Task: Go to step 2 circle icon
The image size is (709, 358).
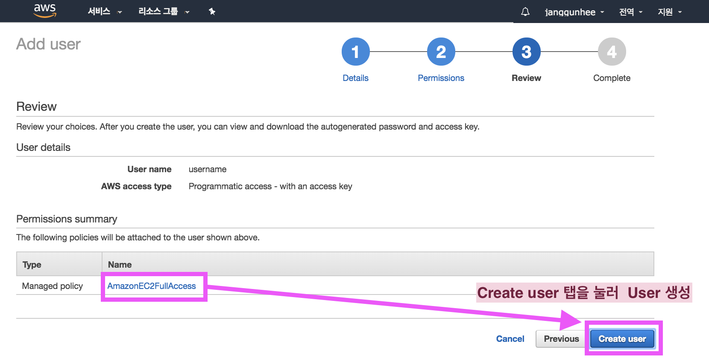Action: pos(441,52)
